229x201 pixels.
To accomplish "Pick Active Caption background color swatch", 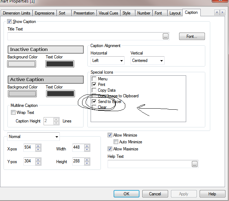I will pos(22,94).
